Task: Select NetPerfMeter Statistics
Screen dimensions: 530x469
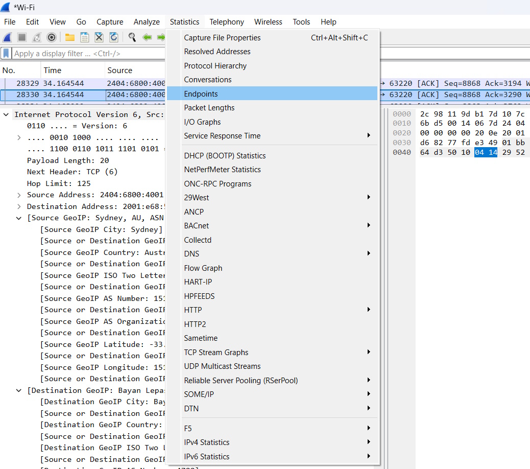Action: 272,170
